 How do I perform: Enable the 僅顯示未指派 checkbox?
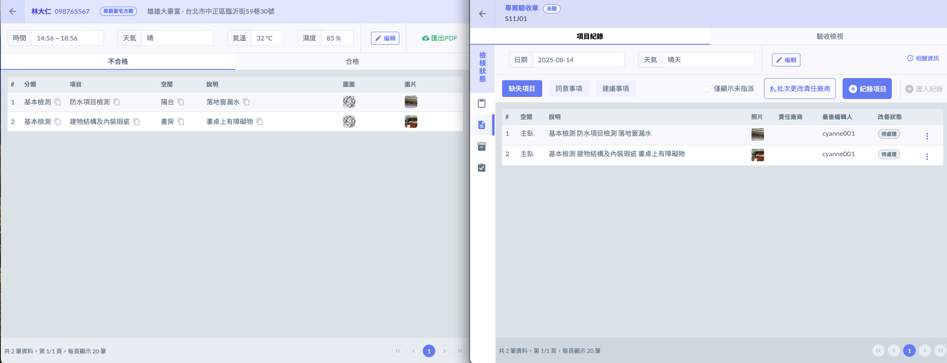pos(707,89)
